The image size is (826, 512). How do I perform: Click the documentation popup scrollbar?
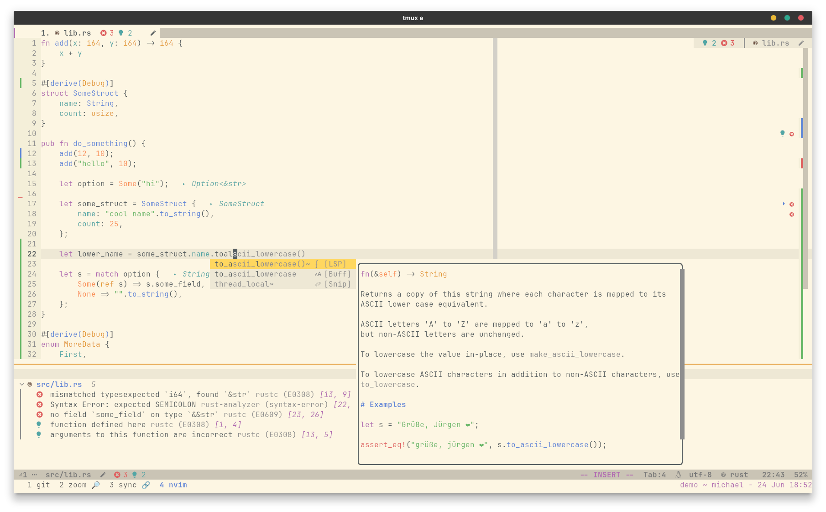[x=682, y=354]
